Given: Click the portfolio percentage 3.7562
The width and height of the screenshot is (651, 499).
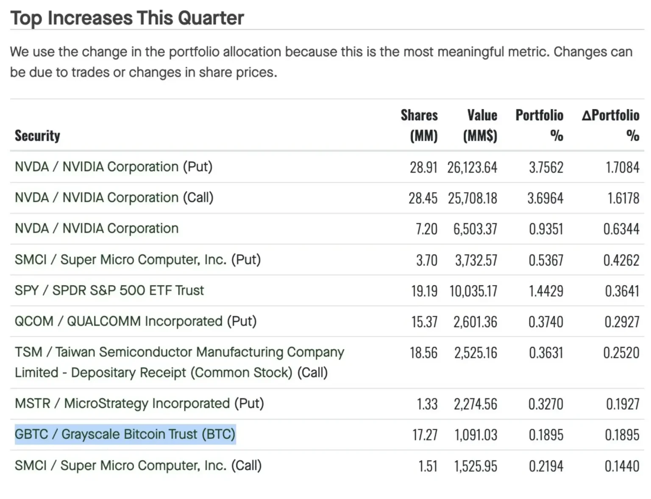Looking at the screenshot, I should (x=546, y=167).
